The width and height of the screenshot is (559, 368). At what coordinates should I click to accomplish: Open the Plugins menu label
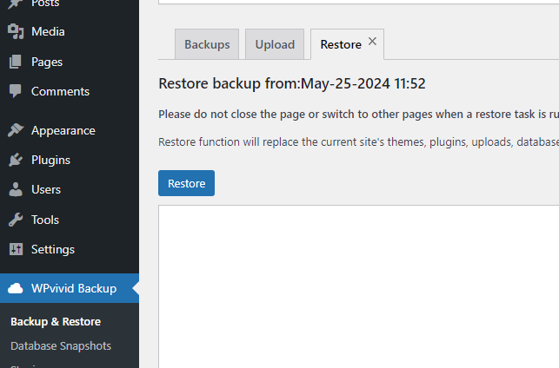(x=50, y=160)
